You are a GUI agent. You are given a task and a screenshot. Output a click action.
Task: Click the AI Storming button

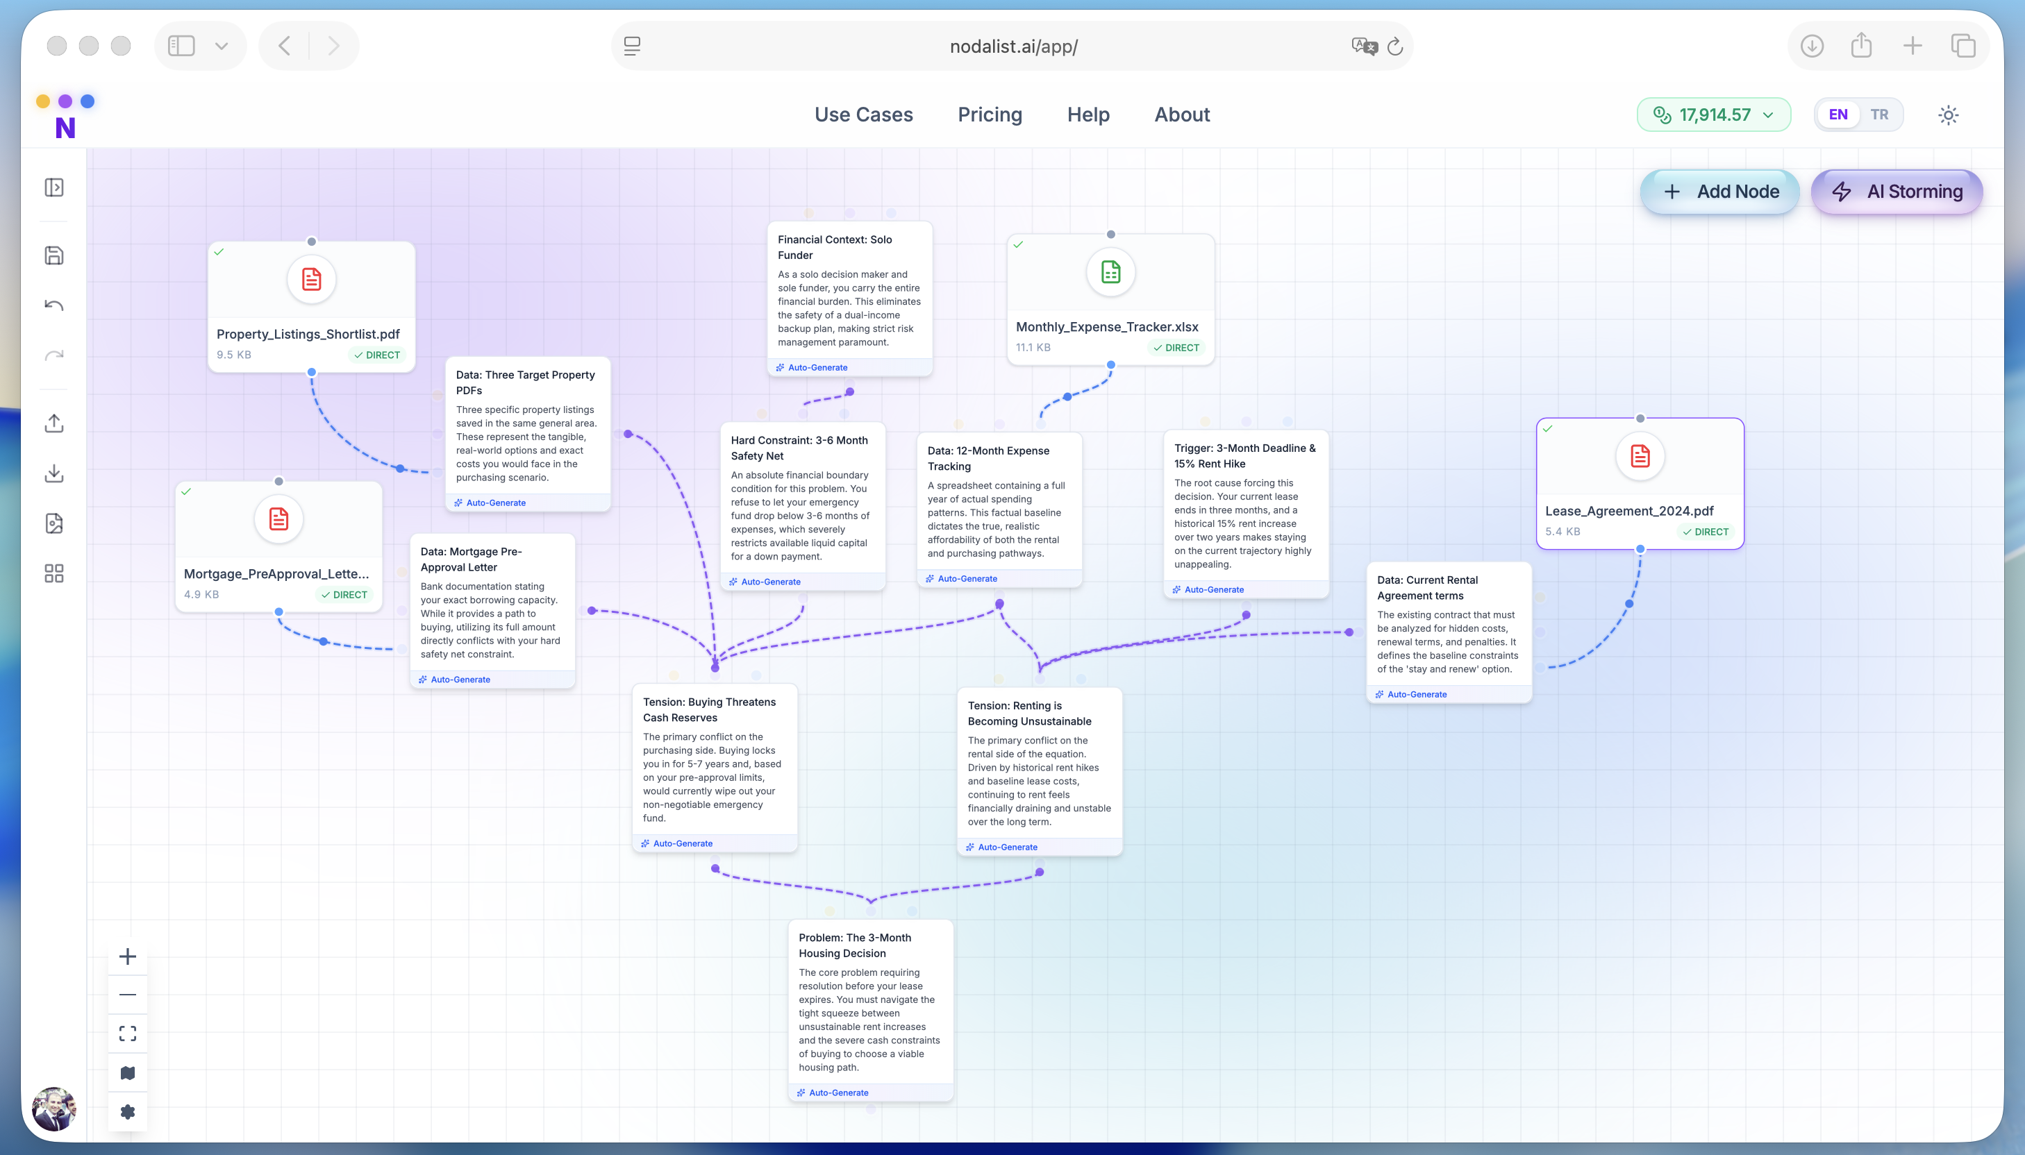pos(1897,191)
